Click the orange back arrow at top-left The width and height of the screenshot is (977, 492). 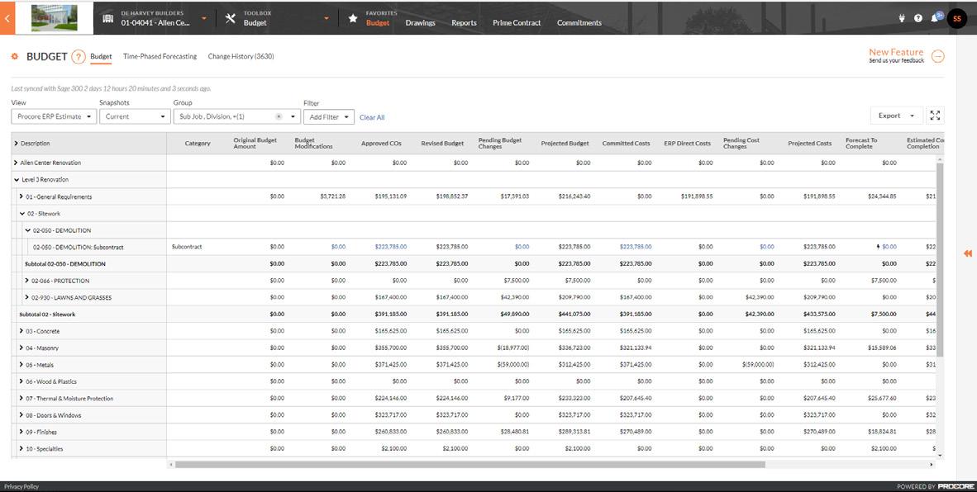(x=7, y=19)
